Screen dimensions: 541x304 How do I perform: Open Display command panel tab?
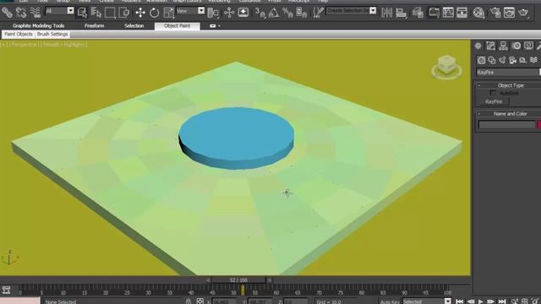point(528,46)
